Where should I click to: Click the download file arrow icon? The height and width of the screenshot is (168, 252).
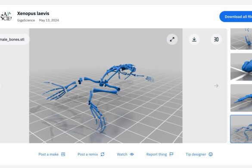[194, 39]
